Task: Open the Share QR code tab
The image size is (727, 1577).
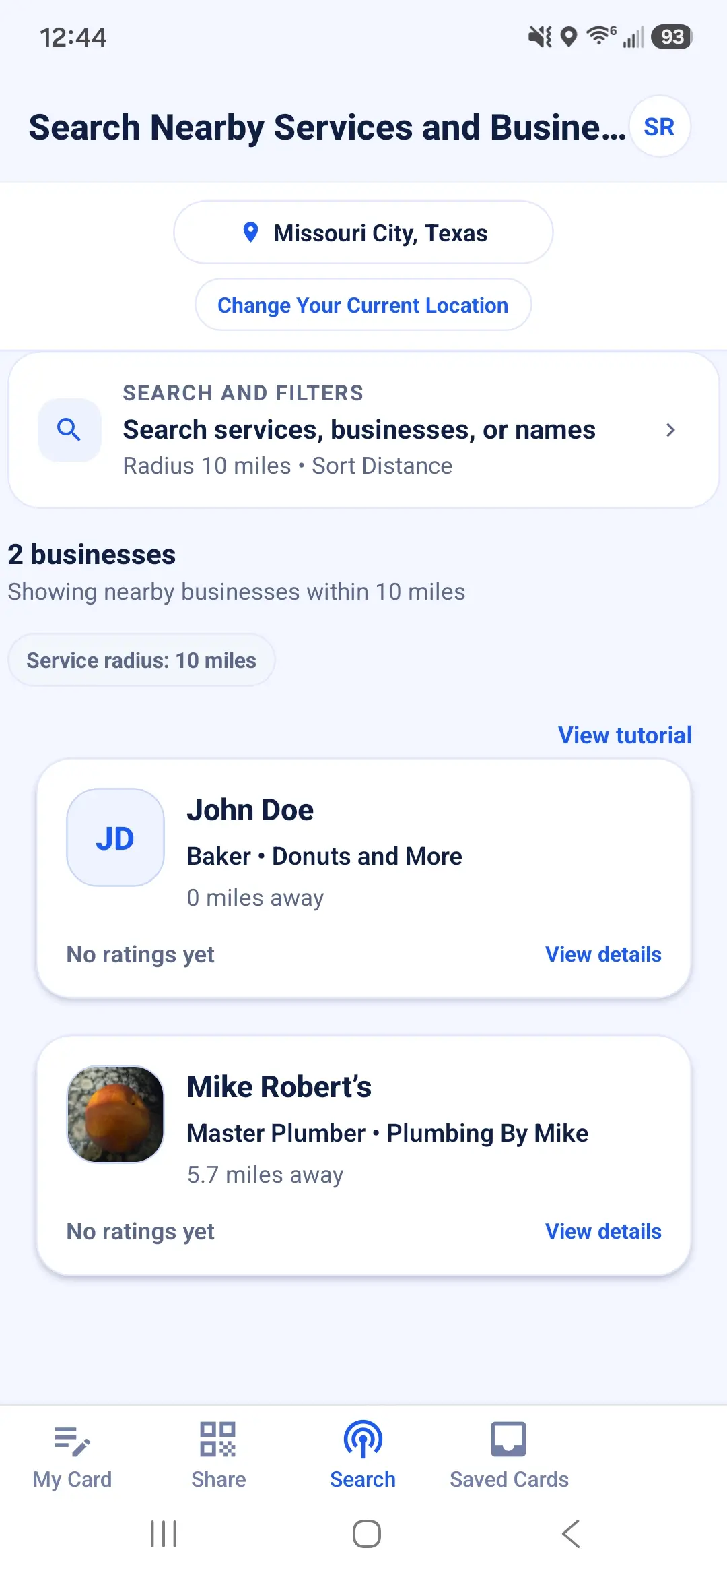Action: click(x=218, y=1456)
